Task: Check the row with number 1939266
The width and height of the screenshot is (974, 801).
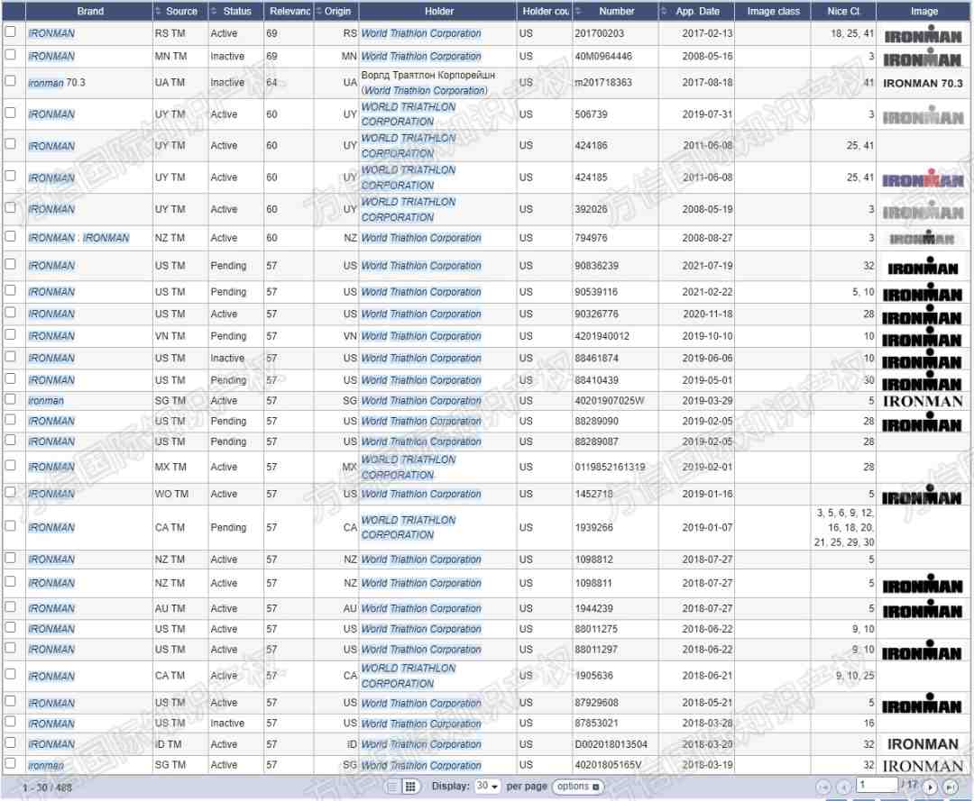Action: [x=11, y=525]
